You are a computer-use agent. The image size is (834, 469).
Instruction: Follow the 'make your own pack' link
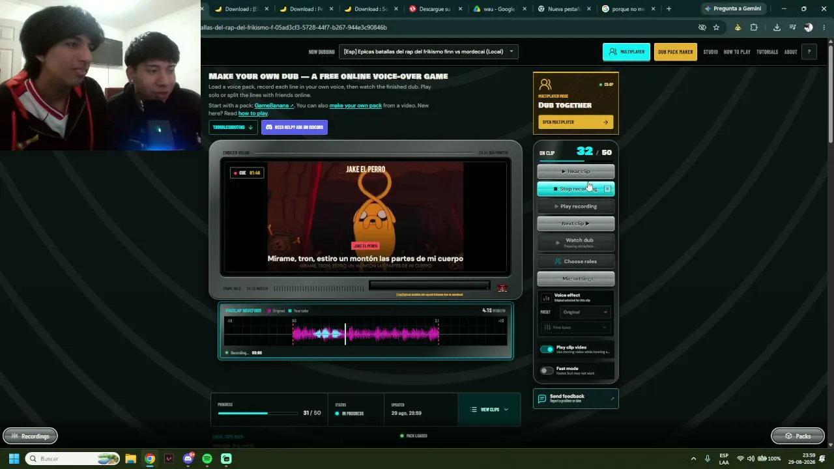(355, 106)
